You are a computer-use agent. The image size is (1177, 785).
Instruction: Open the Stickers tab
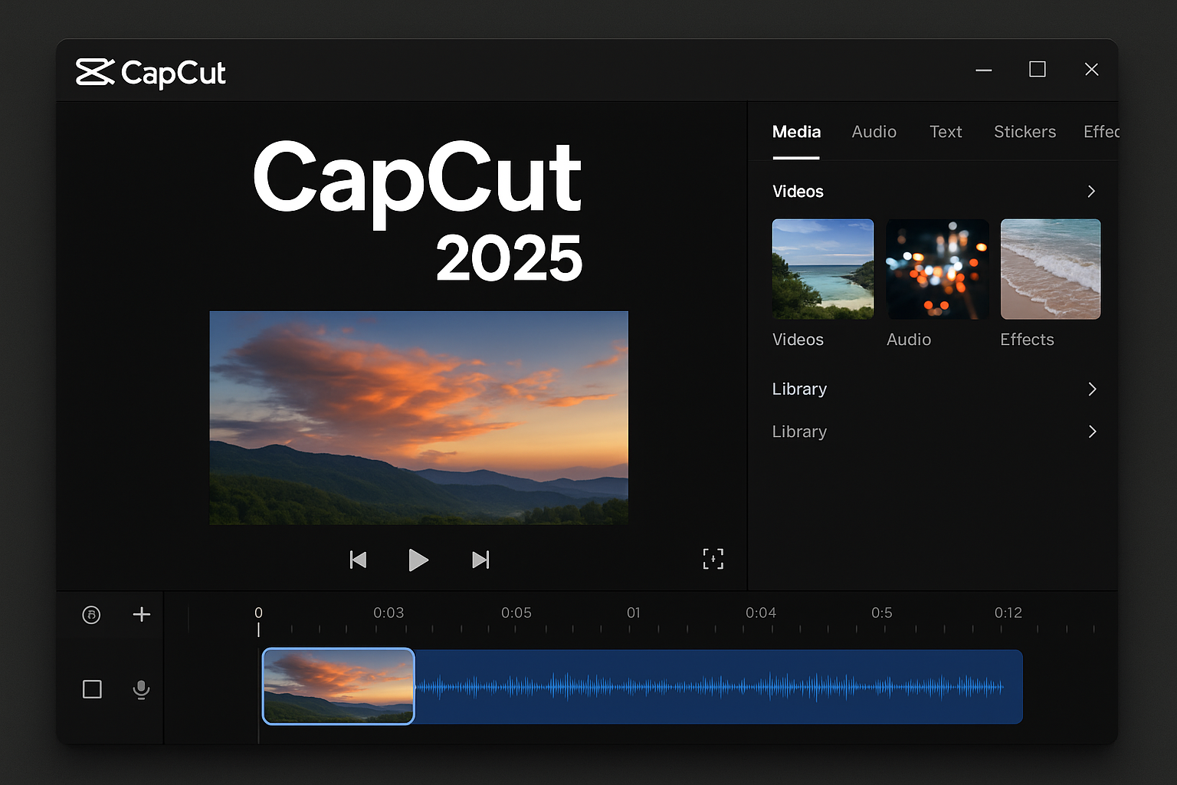tap(1025, 132)
